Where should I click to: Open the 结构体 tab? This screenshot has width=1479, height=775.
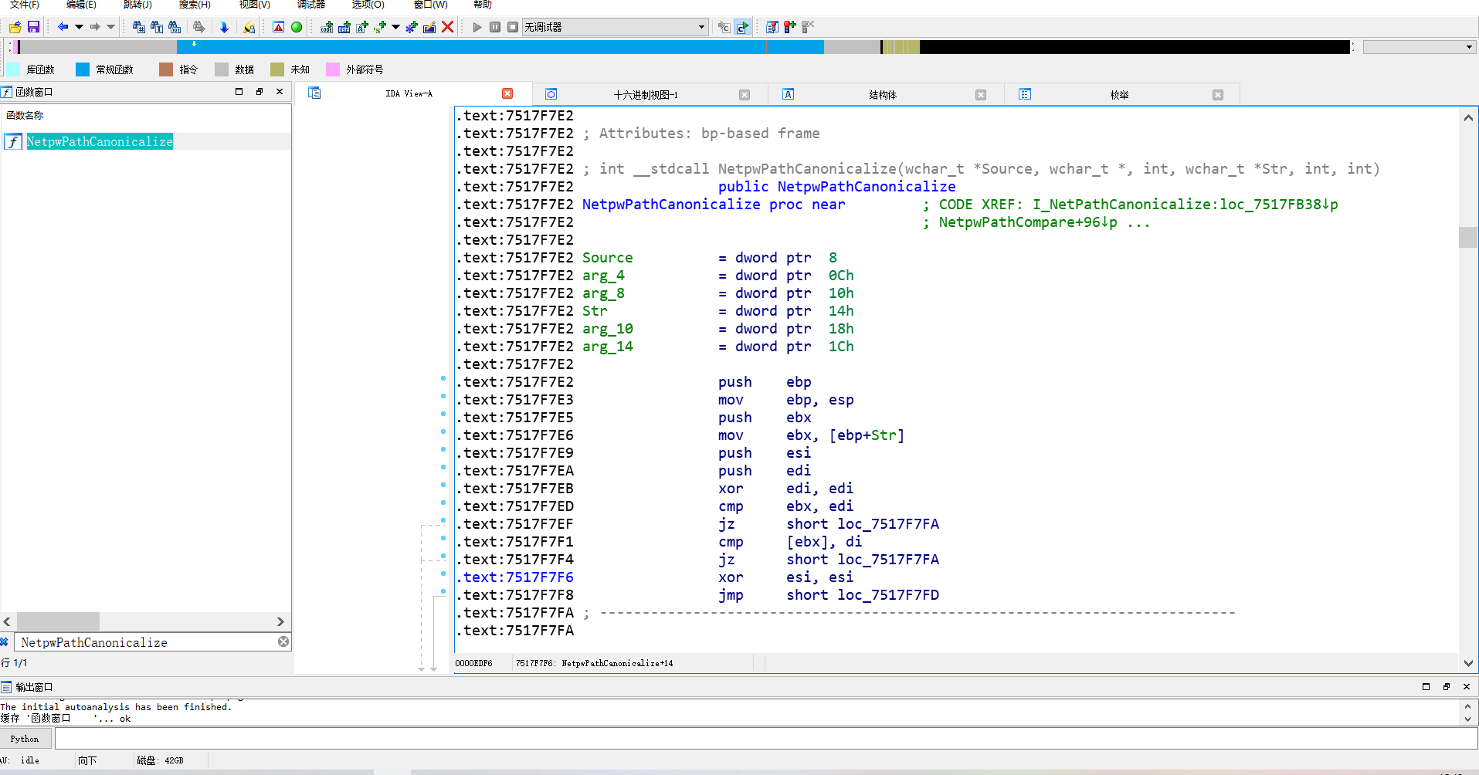pos(882,95)
